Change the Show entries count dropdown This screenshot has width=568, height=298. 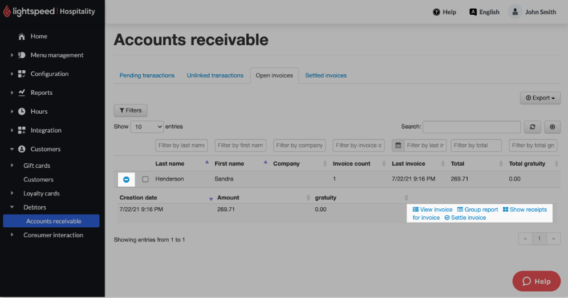click(147, 127)
